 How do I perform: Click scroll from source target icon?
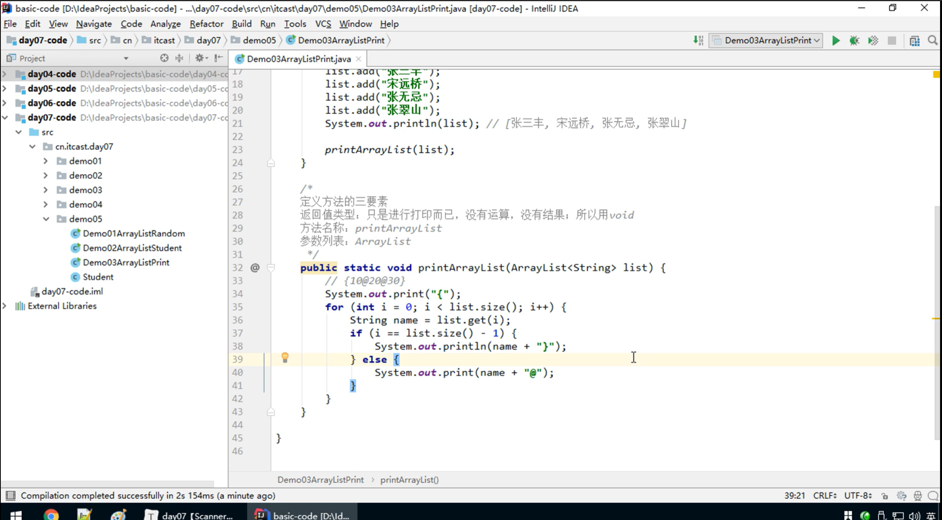(x=164, y=58)
